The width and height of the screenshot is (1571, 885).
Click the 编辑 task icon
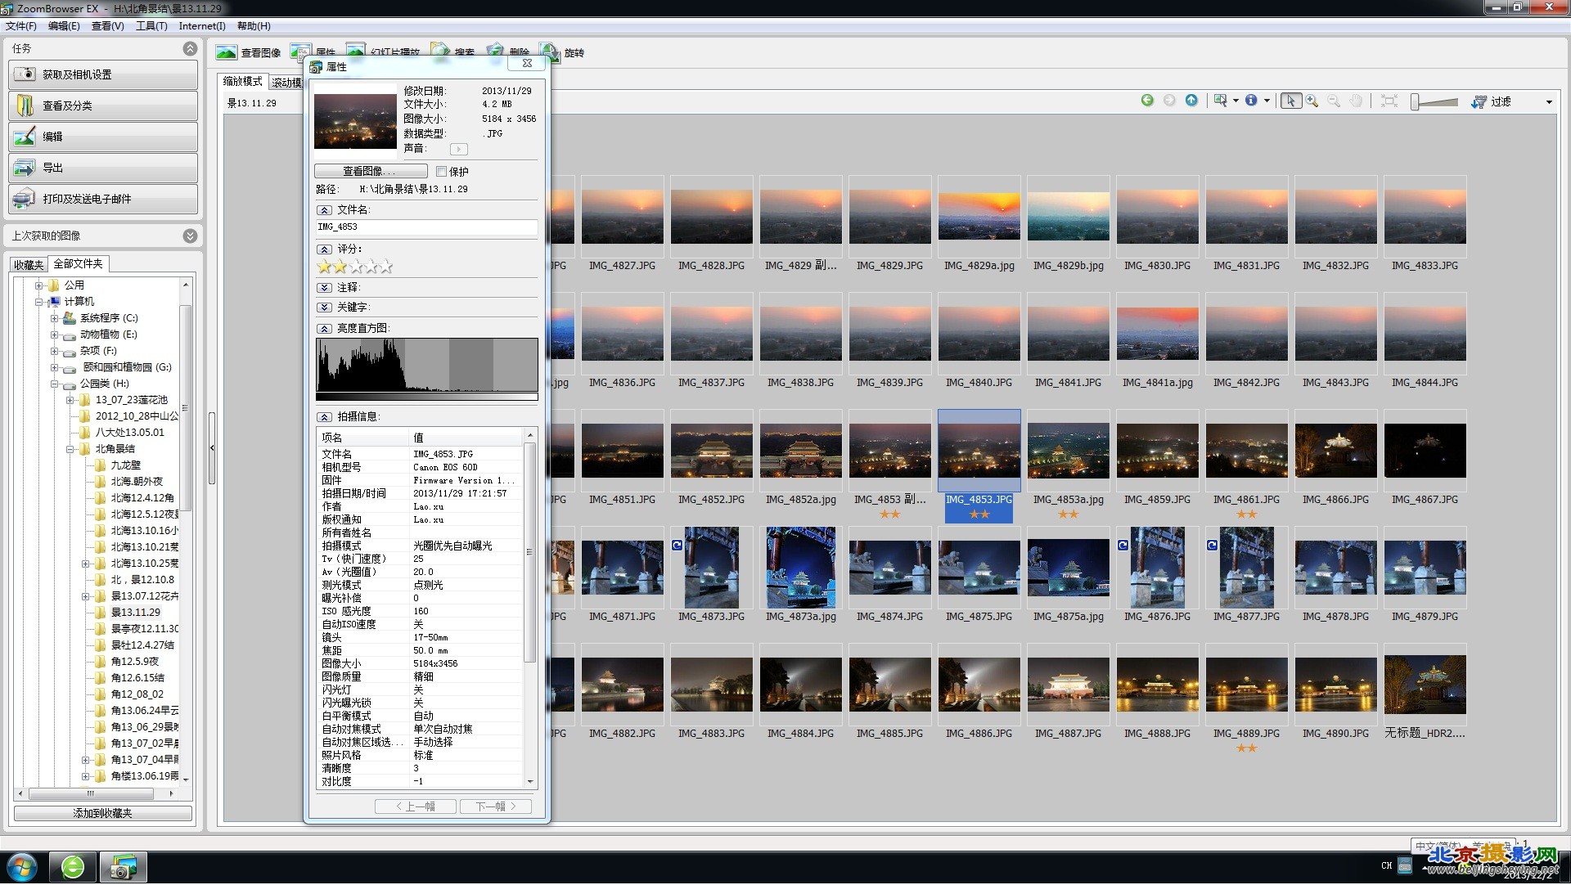coord(25,137)
